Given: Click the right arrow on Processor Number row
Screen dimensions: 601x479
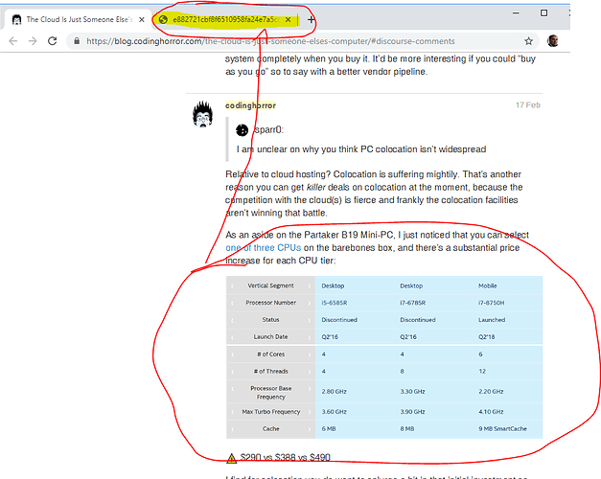Looking at the screenshot, I should coord(310,303).
